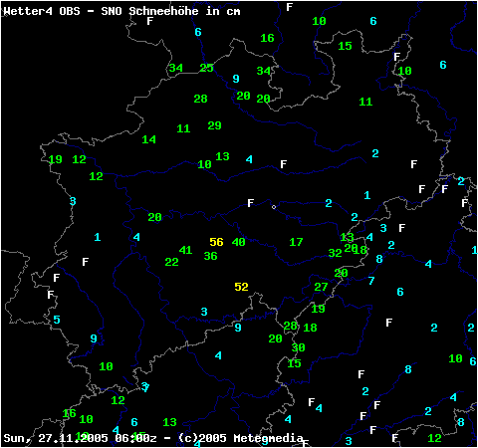Select the green 19 at the left border
The height and width of the screenshot is (448, 478).
(x=56, y=159)
